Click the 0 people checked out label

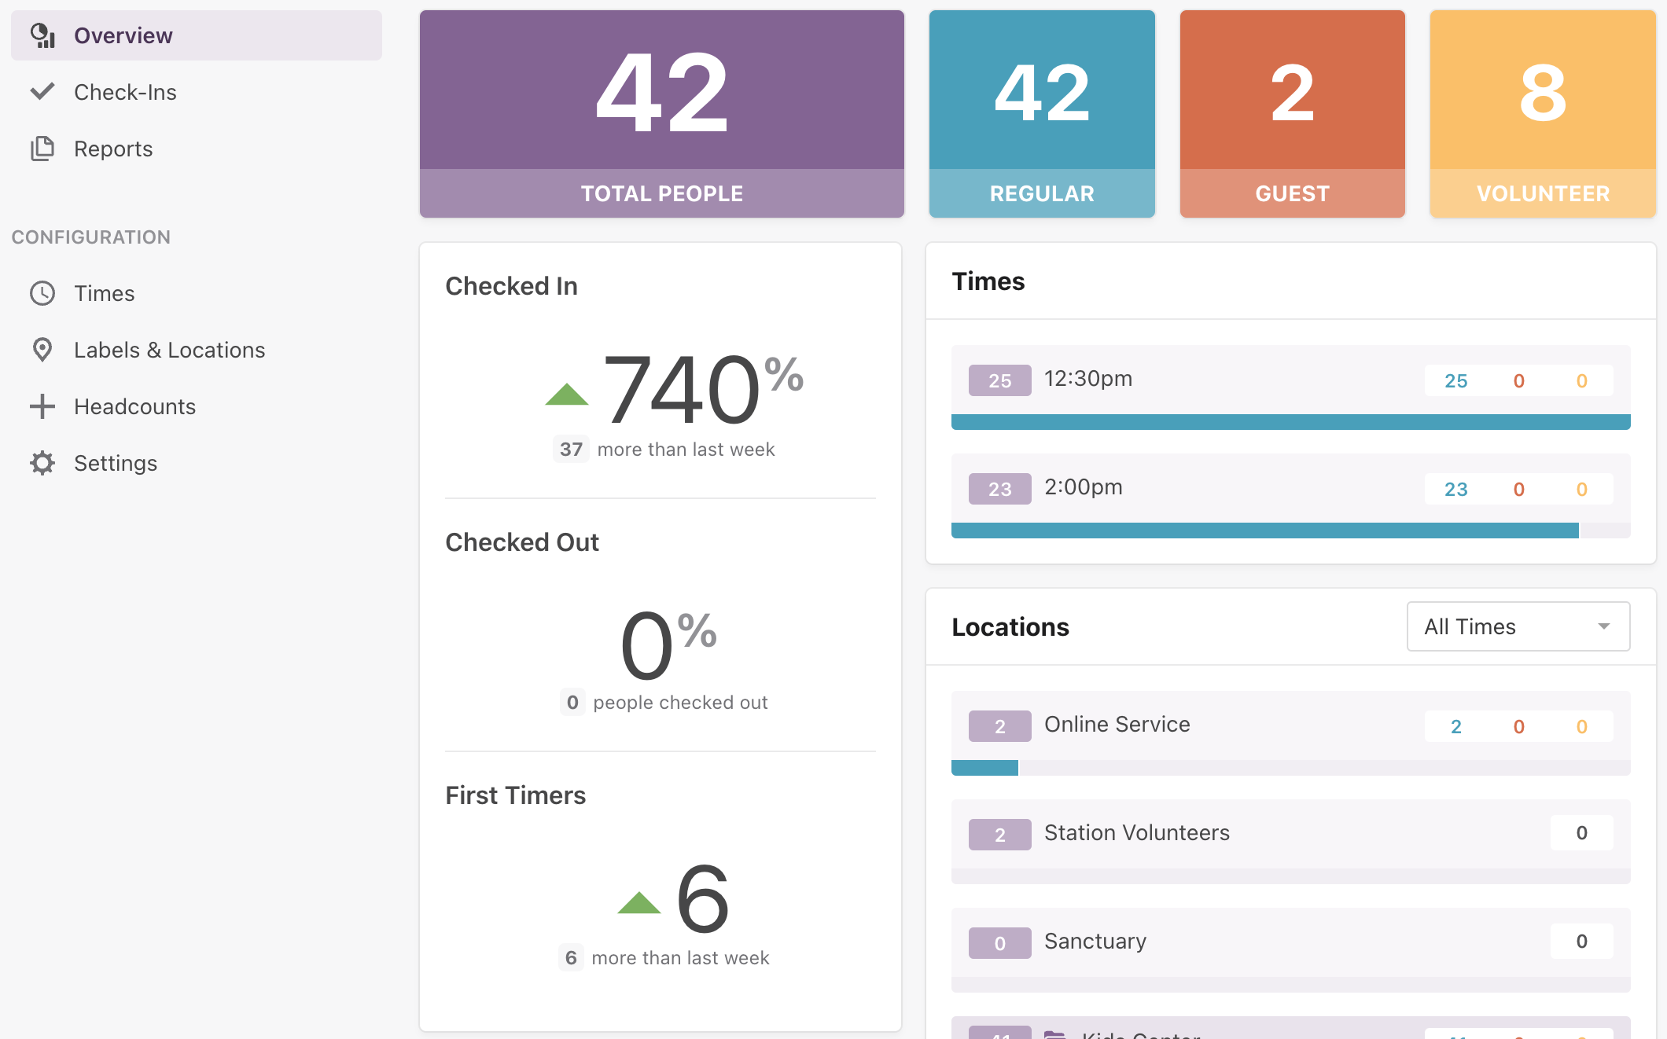point(664,703)
